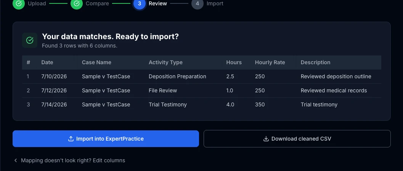Click the File Review activity cell
This screenshot has width=403, height=171.
[163, 90]
